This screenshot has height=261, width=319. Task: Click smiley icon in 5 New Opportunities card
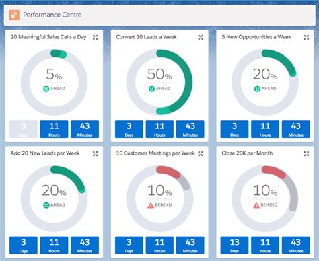pyautogui.click(x=257, y=89)
